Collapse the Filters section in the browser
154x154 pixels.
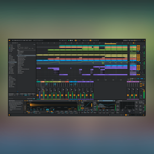[x=18, y=44]
